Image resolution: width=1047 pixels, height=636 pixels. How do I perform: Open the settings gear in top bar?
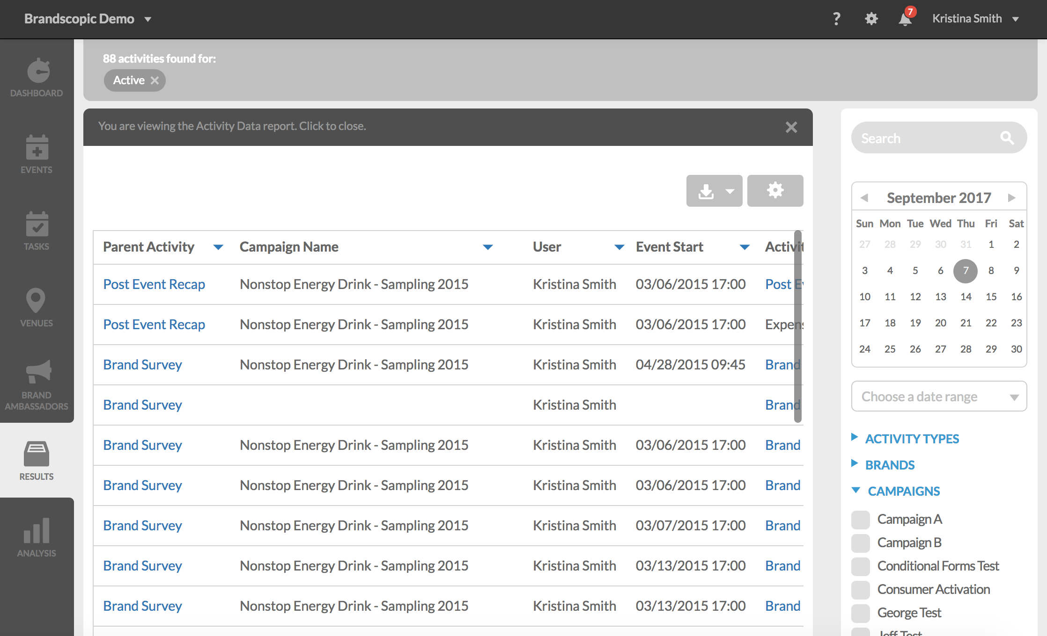871,19
